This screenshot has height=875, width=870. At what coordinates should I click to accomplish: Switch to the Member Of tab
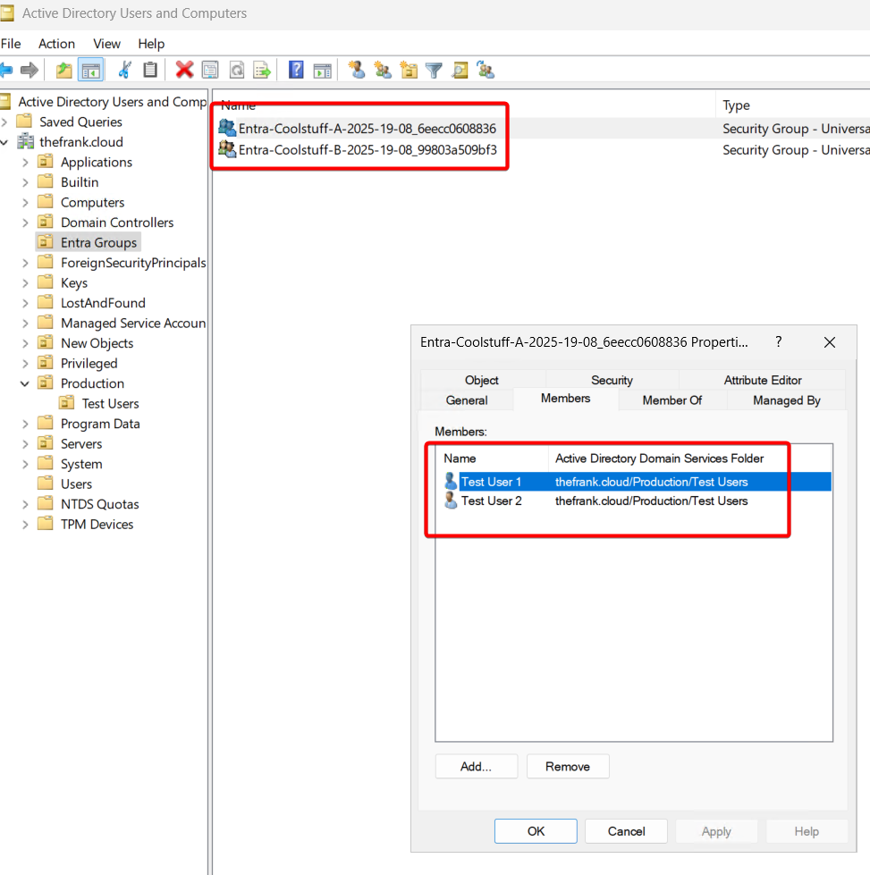[672, 400]
